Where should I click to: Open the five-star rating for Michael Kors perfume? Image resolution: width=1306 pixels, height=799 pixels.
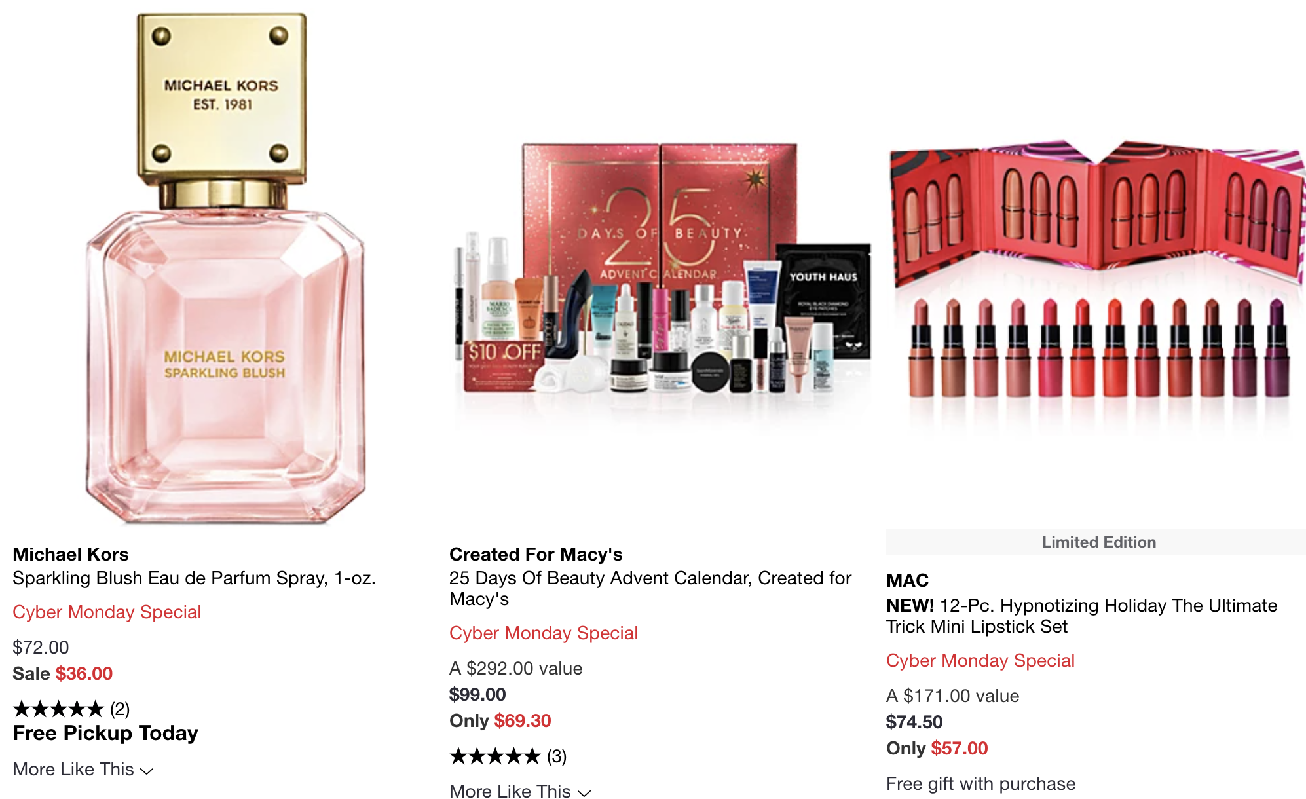[58, 709]
